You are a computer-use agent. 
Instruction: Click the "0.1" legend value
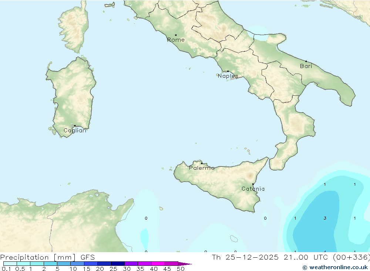(6, 269)
